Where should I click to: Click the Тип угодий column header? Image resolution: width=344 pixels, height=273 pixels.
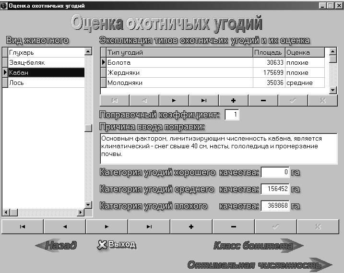point(179,52)
